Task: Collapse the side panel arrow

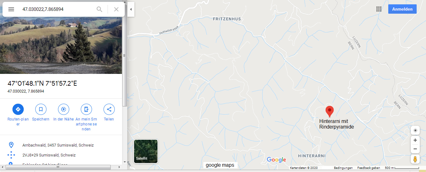Action: [x=131, y=9]
